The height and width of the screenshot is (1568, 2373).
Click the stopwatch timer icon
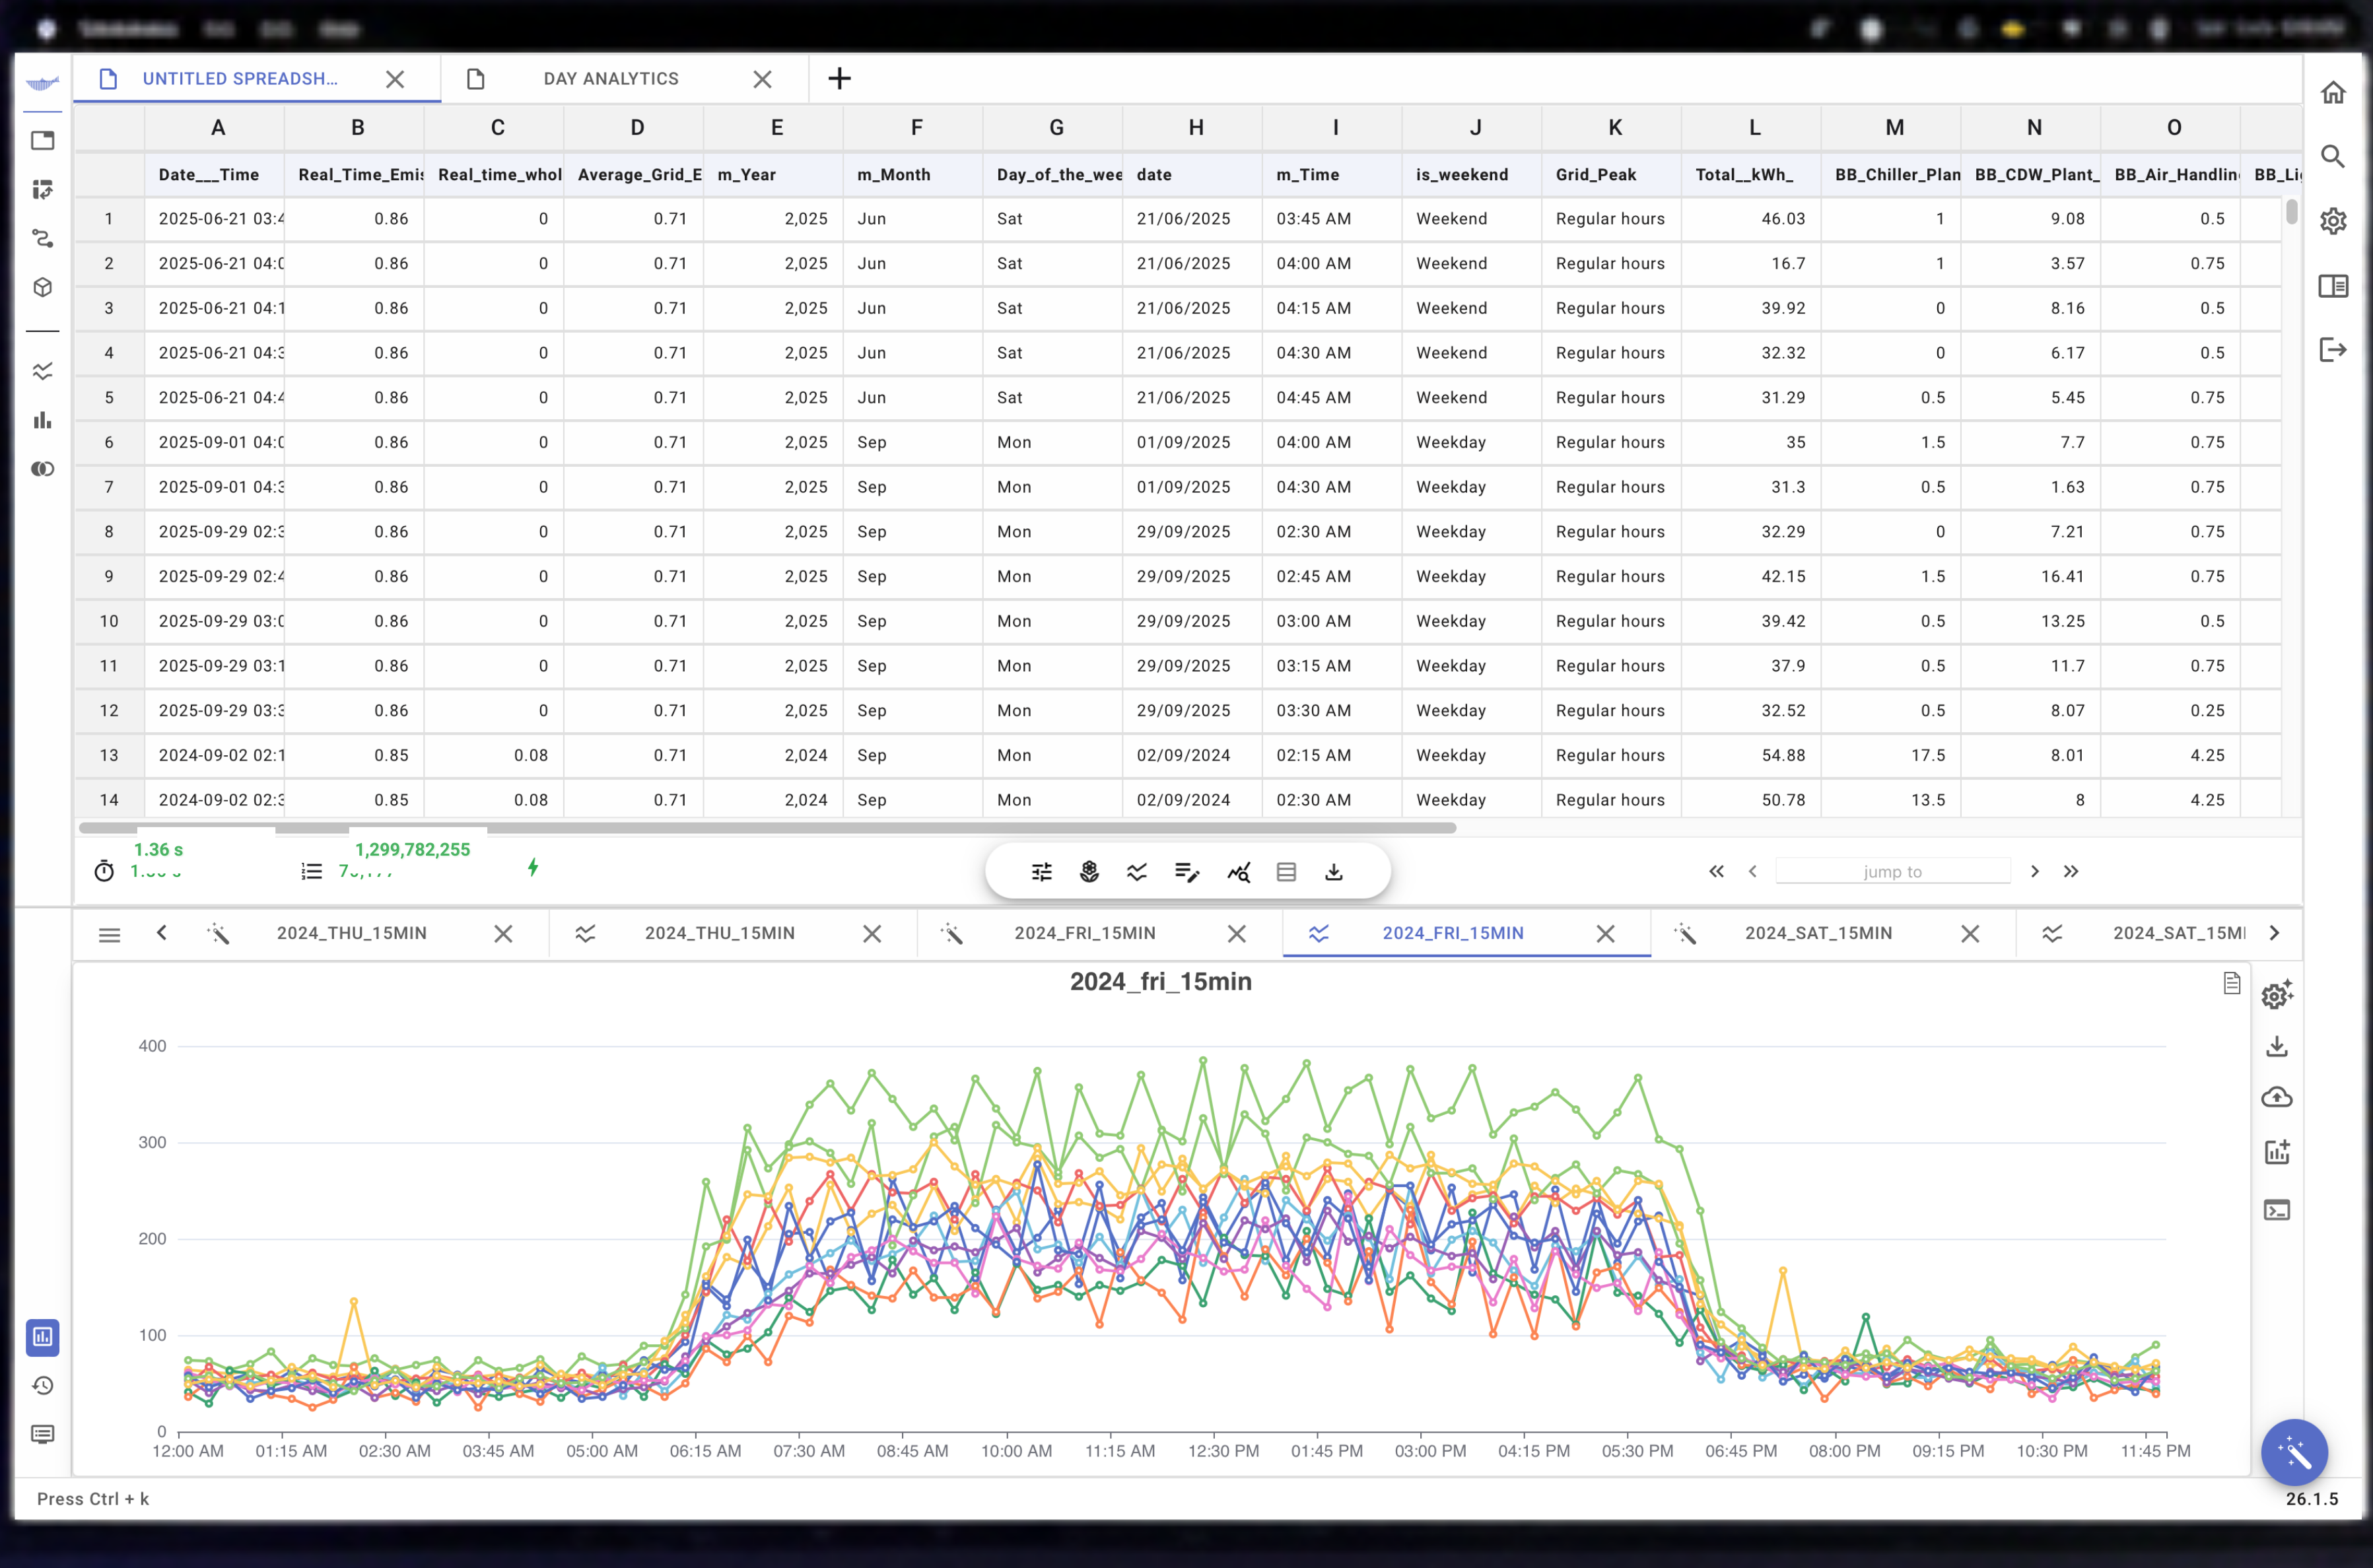tap(104, 871)
